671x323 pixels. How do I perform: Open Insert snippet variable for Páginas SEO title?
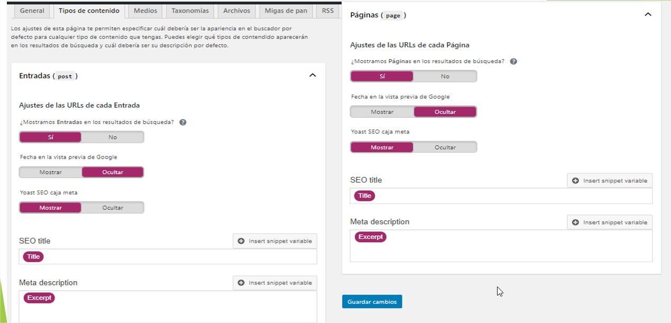click(x=610, y=181)
